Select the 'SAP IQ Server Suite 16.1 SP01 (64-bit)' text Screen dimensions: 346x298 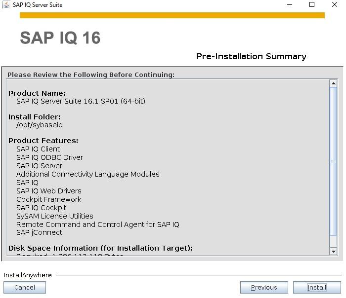click(81, 101)
